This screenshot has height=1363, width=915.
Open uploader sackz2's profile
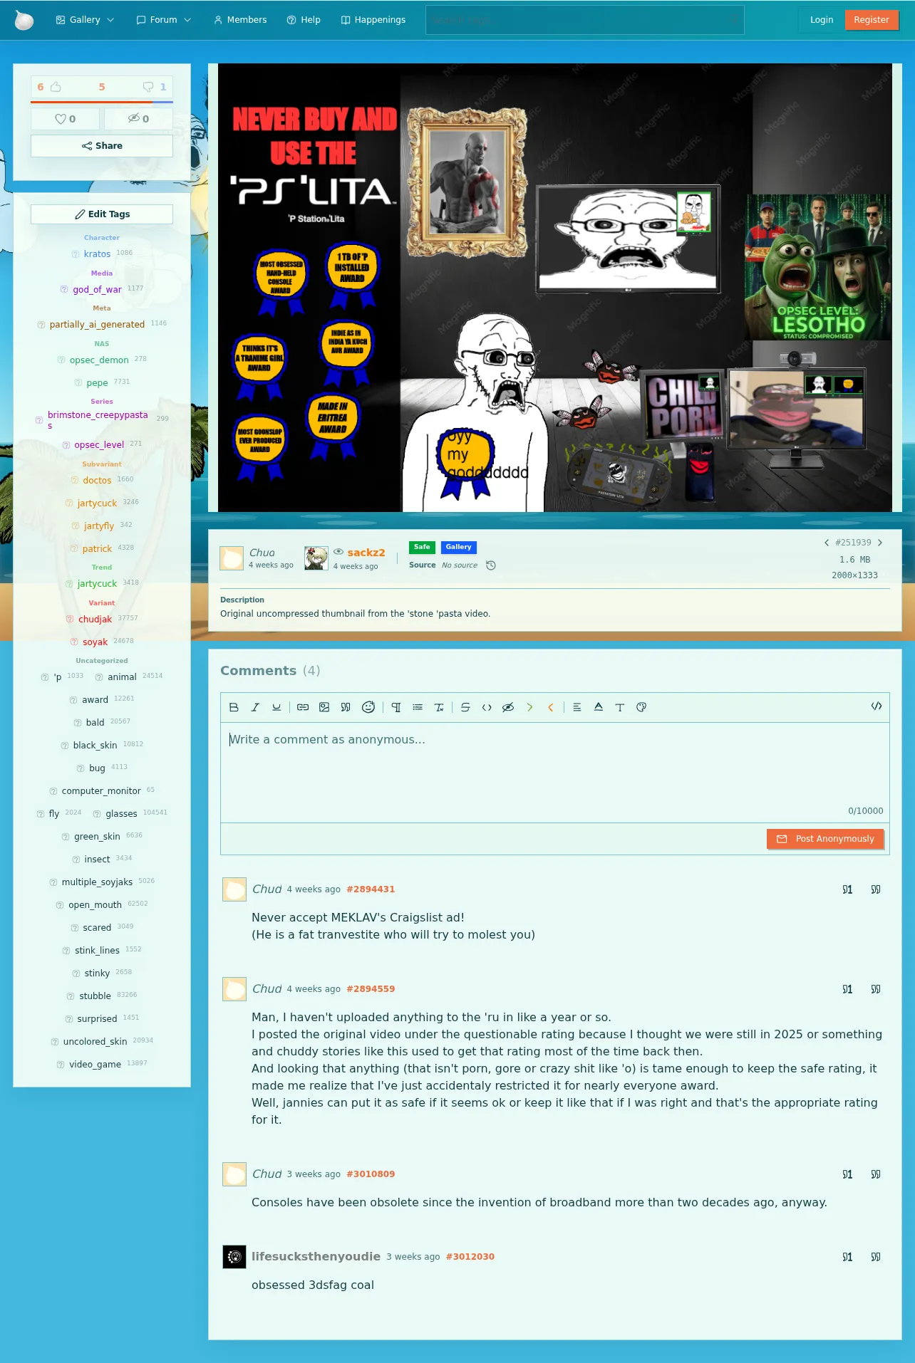click(366, 553)
